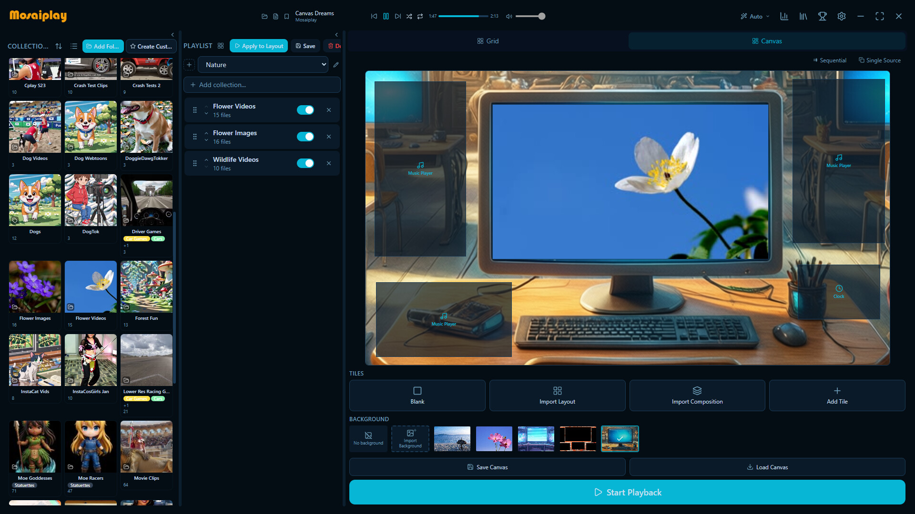915x514 pixels.
Task: Open the library books icon
Action: click(x=803, y=16)
